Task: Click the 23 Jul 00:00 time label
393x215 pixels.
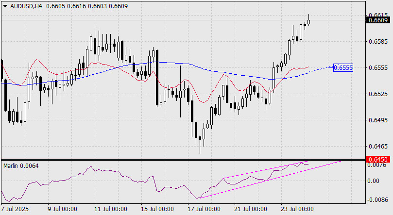Action: coord(297,209)
